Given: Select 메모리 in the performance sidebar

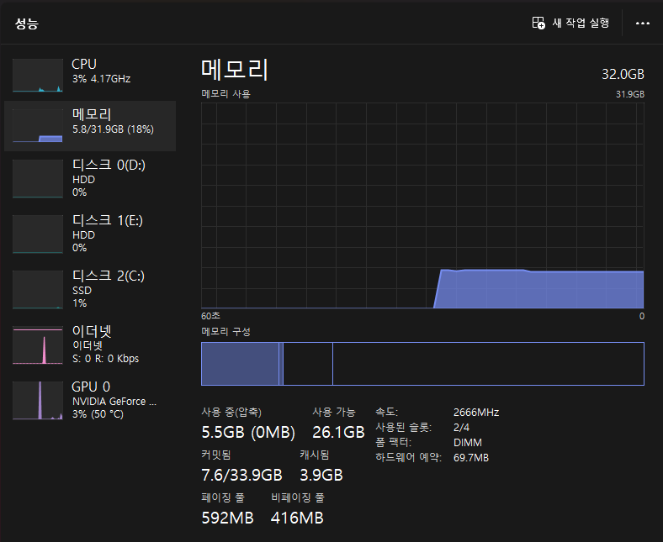Looking at the screenshot, I should click(90, 126).
